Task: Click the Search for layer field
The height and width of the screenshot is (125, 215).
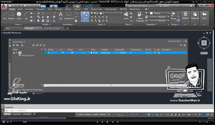Action: 176,41
